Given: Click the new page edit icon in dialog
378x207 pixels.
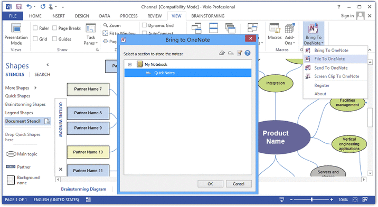Looking at the screenshot, I should 239,53.
